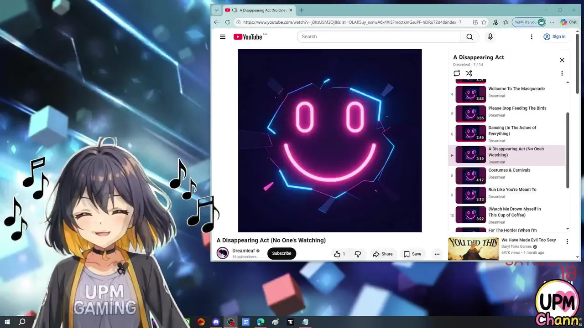This screenshot has height=328, width=584.
Task: Save the video to a playlist
Action: point(412,254)
